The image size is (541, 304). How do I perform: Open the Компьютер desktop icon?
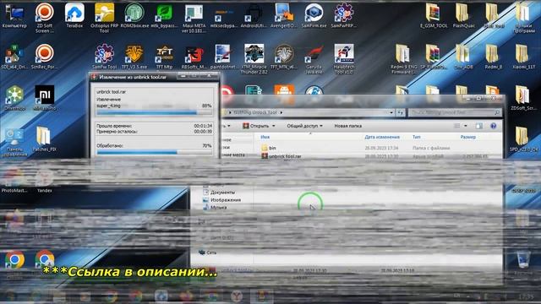14,15
